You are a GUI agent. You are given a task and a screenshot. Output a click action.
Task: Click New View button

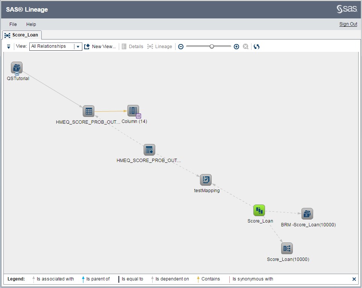tap(100, 46)
